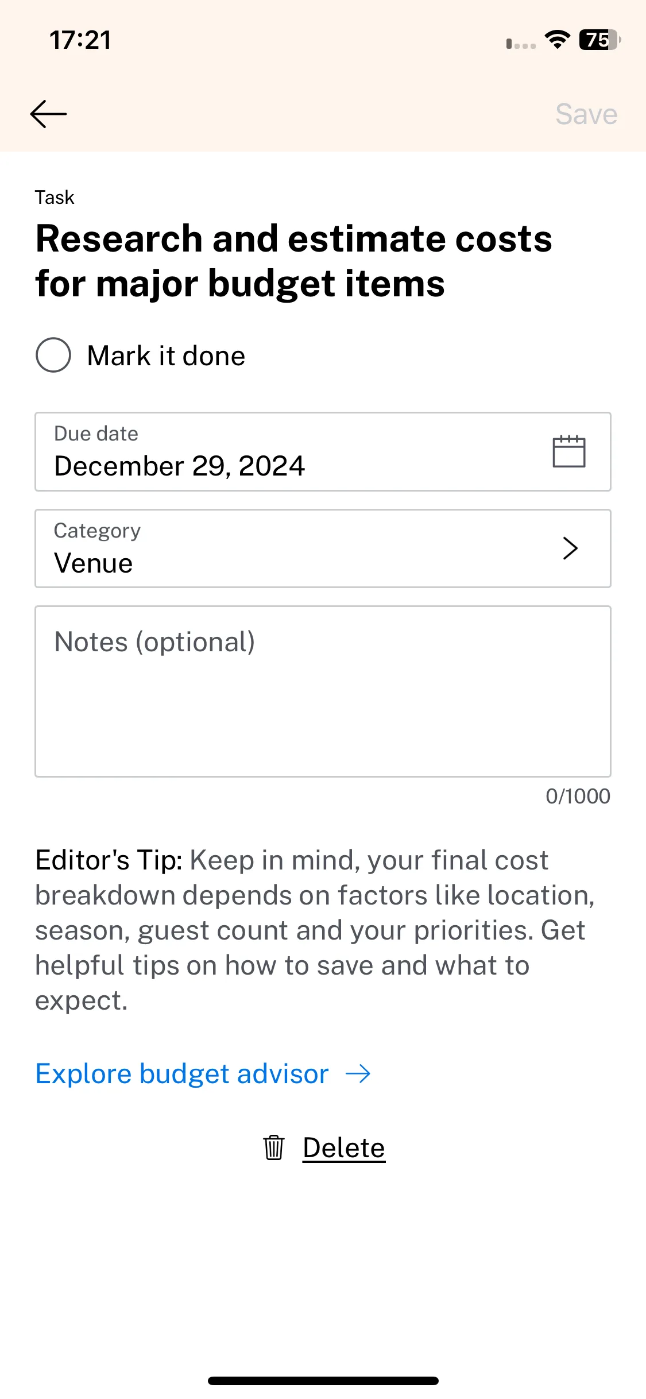The width and height of the screenshot is (646, 1399).
Task: Toggle the Mark it done circle
Action: coord(53,355)
